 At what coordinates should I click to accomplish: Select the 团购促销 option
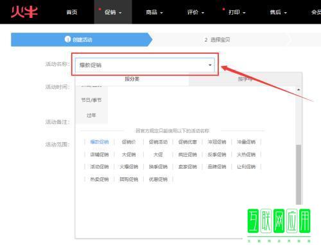129,179
